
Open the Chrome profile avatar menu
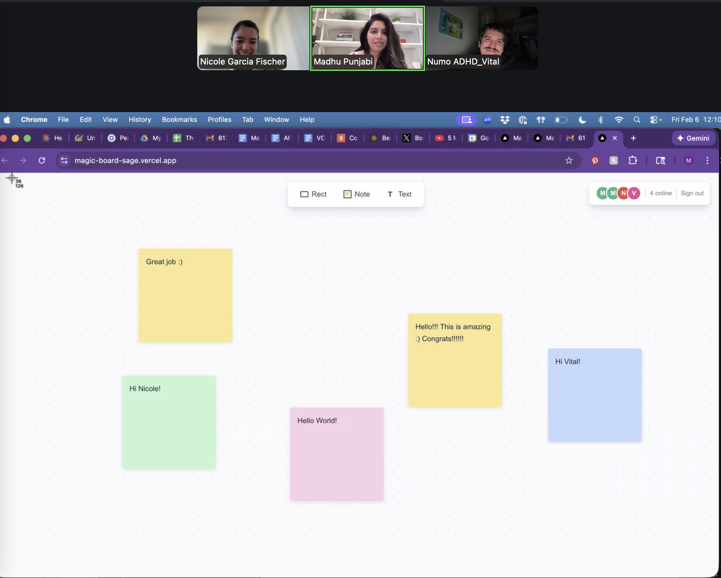pyautogui.click(x=688, y=160)
